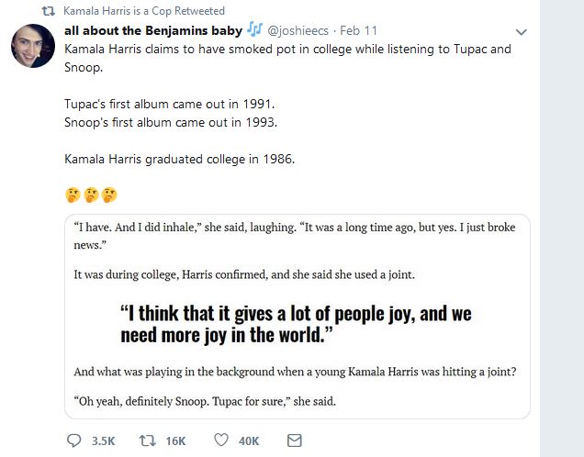Open the author's profile picture
584x457 pixels.
click(x=32, y=46)
